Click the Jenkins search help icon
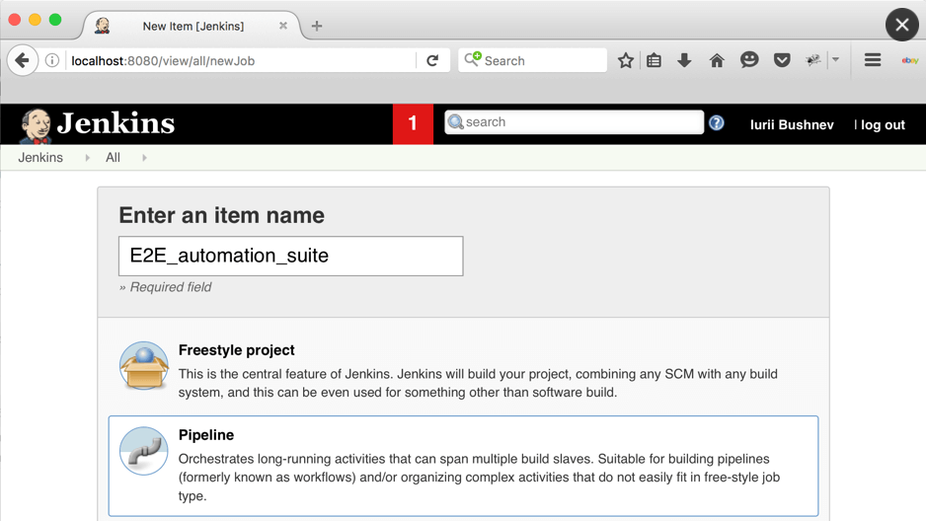The width and height of the screenshot is (926, 521). pos(717,123)
